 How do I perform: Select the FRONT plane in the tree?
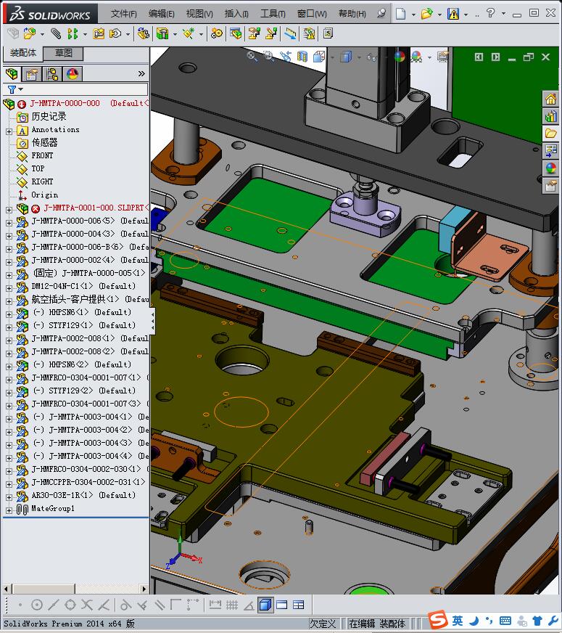pyautogui.click(x=42, y=155)
